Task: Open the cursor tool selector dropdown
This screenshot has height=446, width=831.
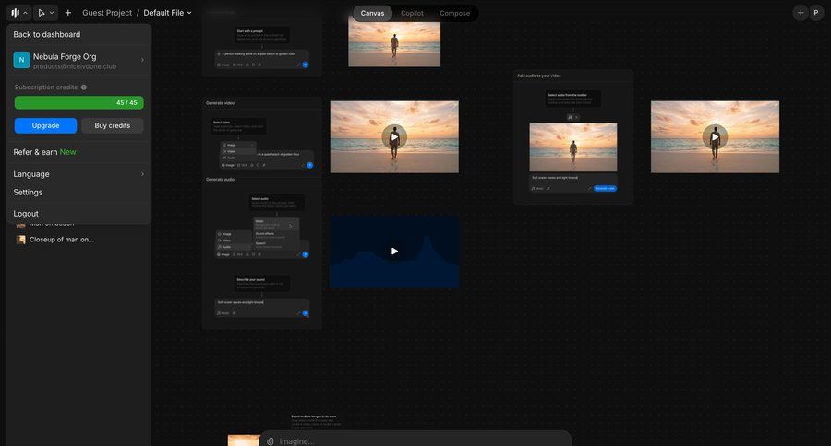Action: click(x=45, y=13)
